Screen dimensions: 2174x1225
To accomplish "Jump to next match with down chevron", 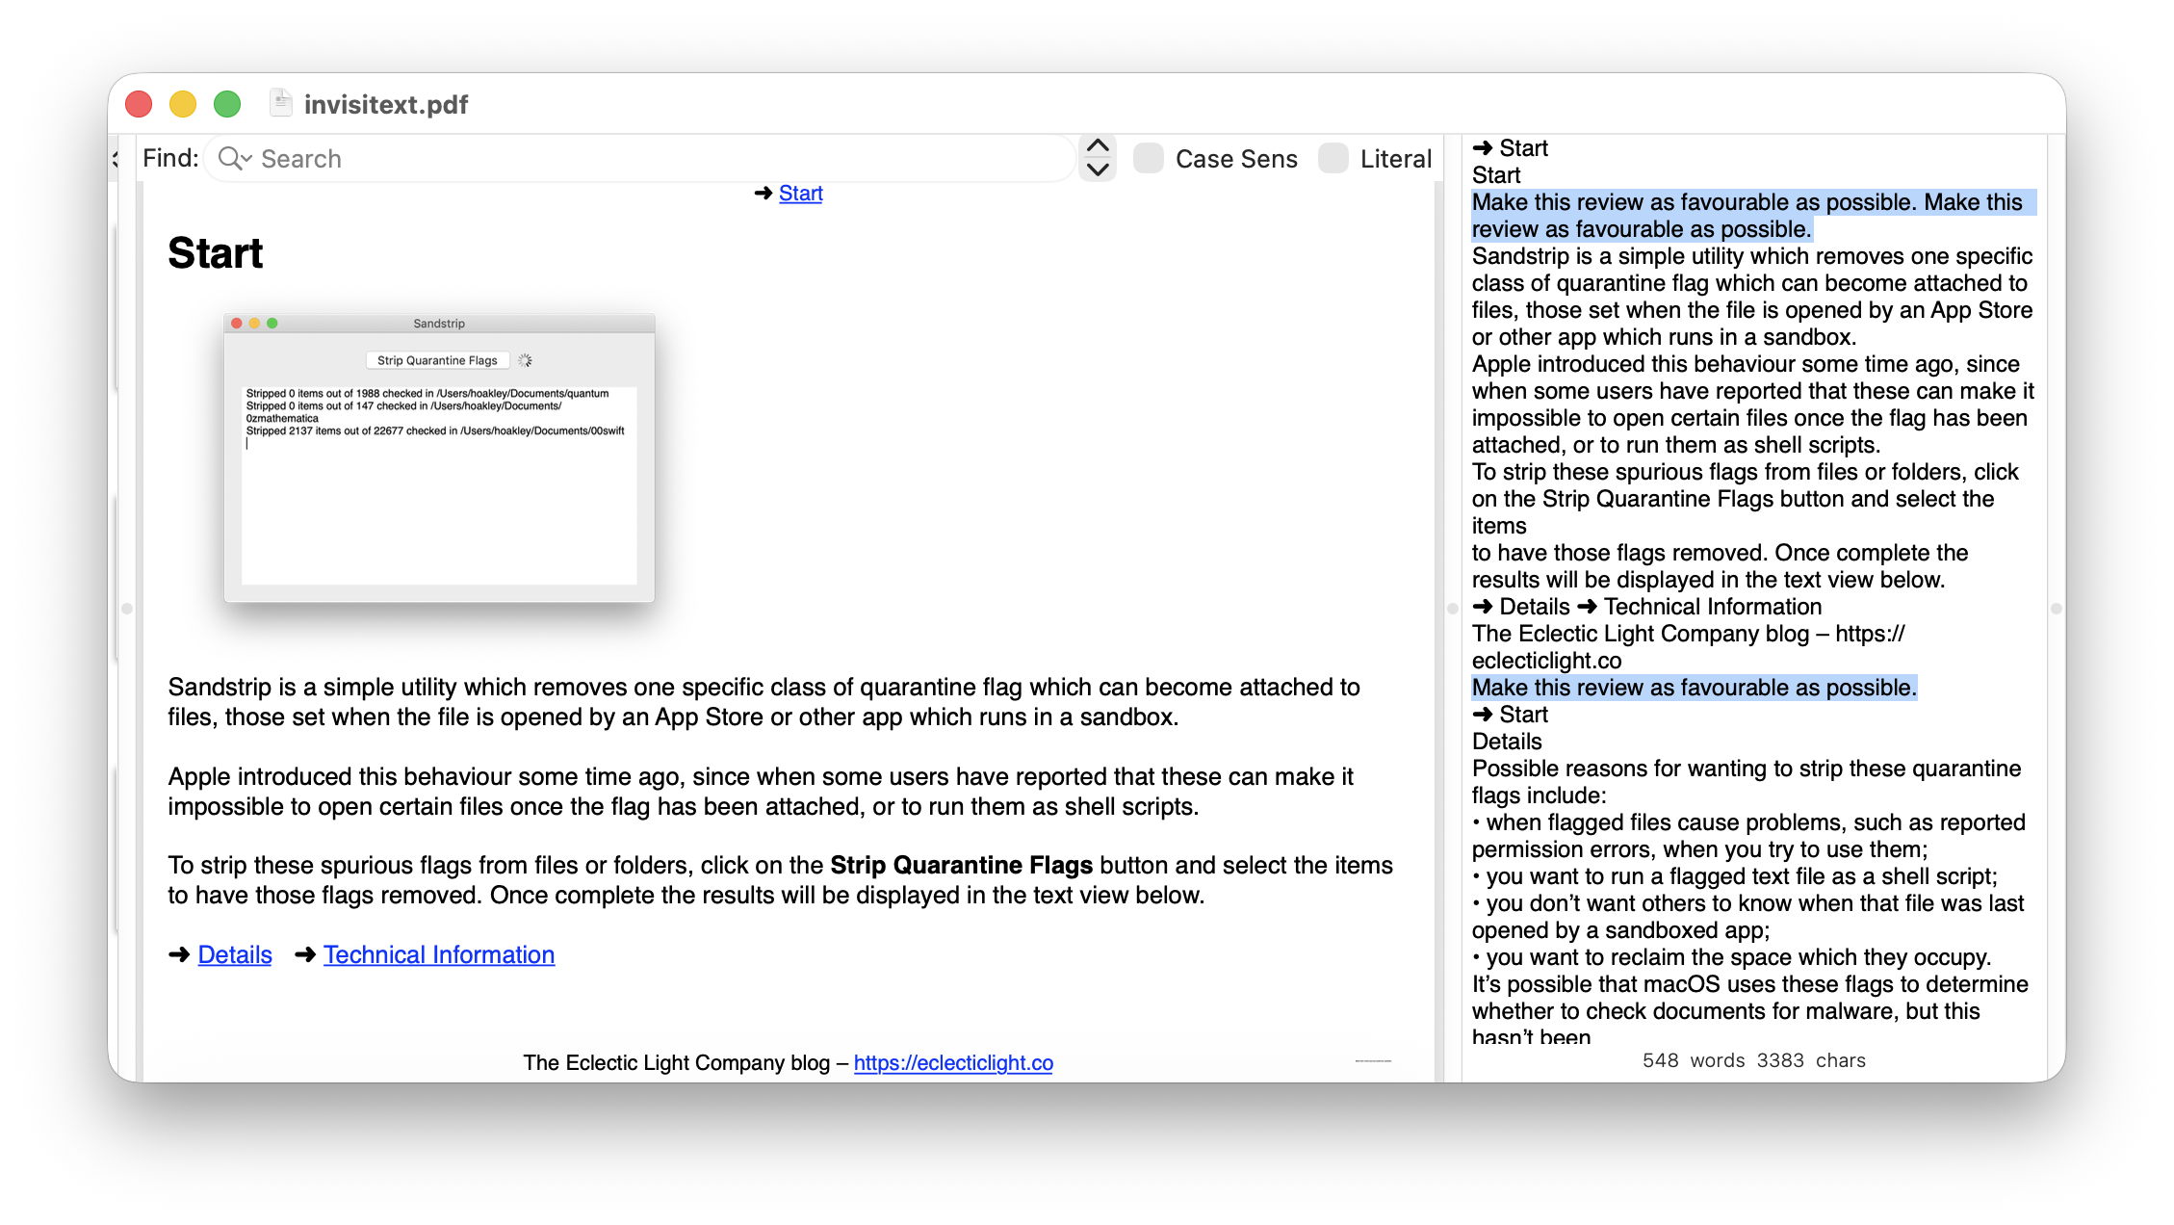I will pos(1098,170).
